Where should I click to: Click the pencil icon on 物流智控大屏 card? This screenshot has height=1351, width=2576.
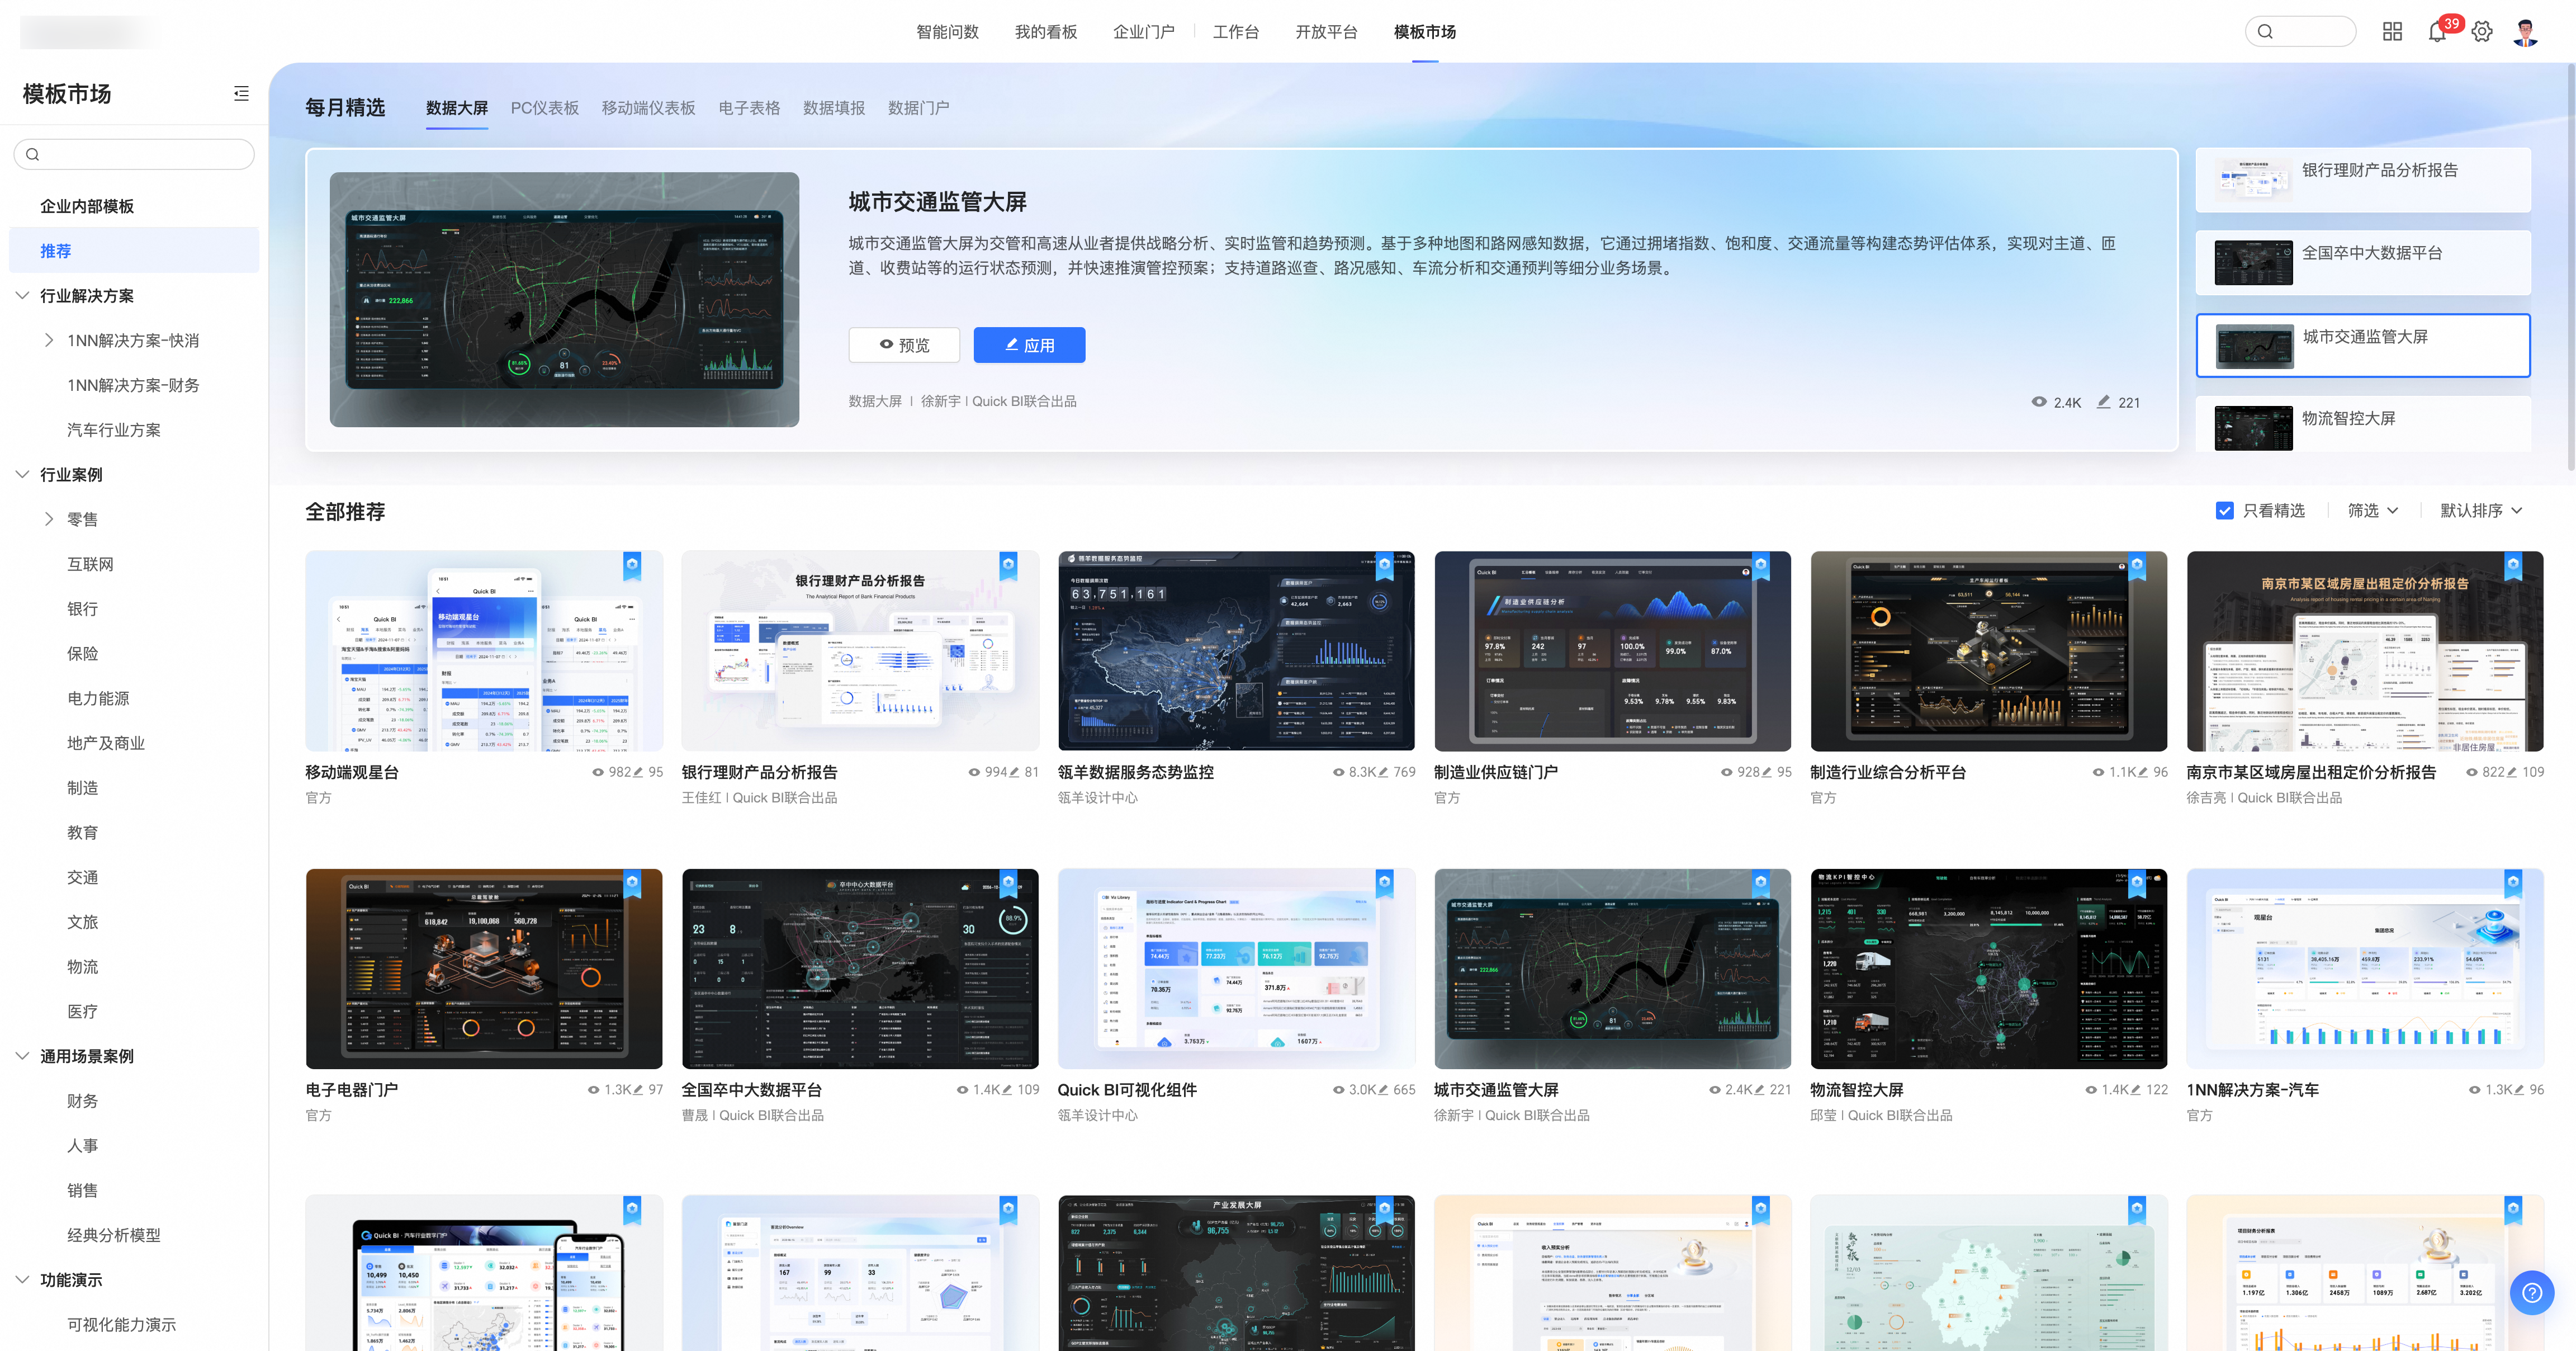(2135, 1090)
